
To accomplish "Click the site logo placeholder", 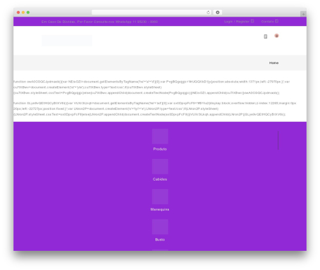I will 67,40.
